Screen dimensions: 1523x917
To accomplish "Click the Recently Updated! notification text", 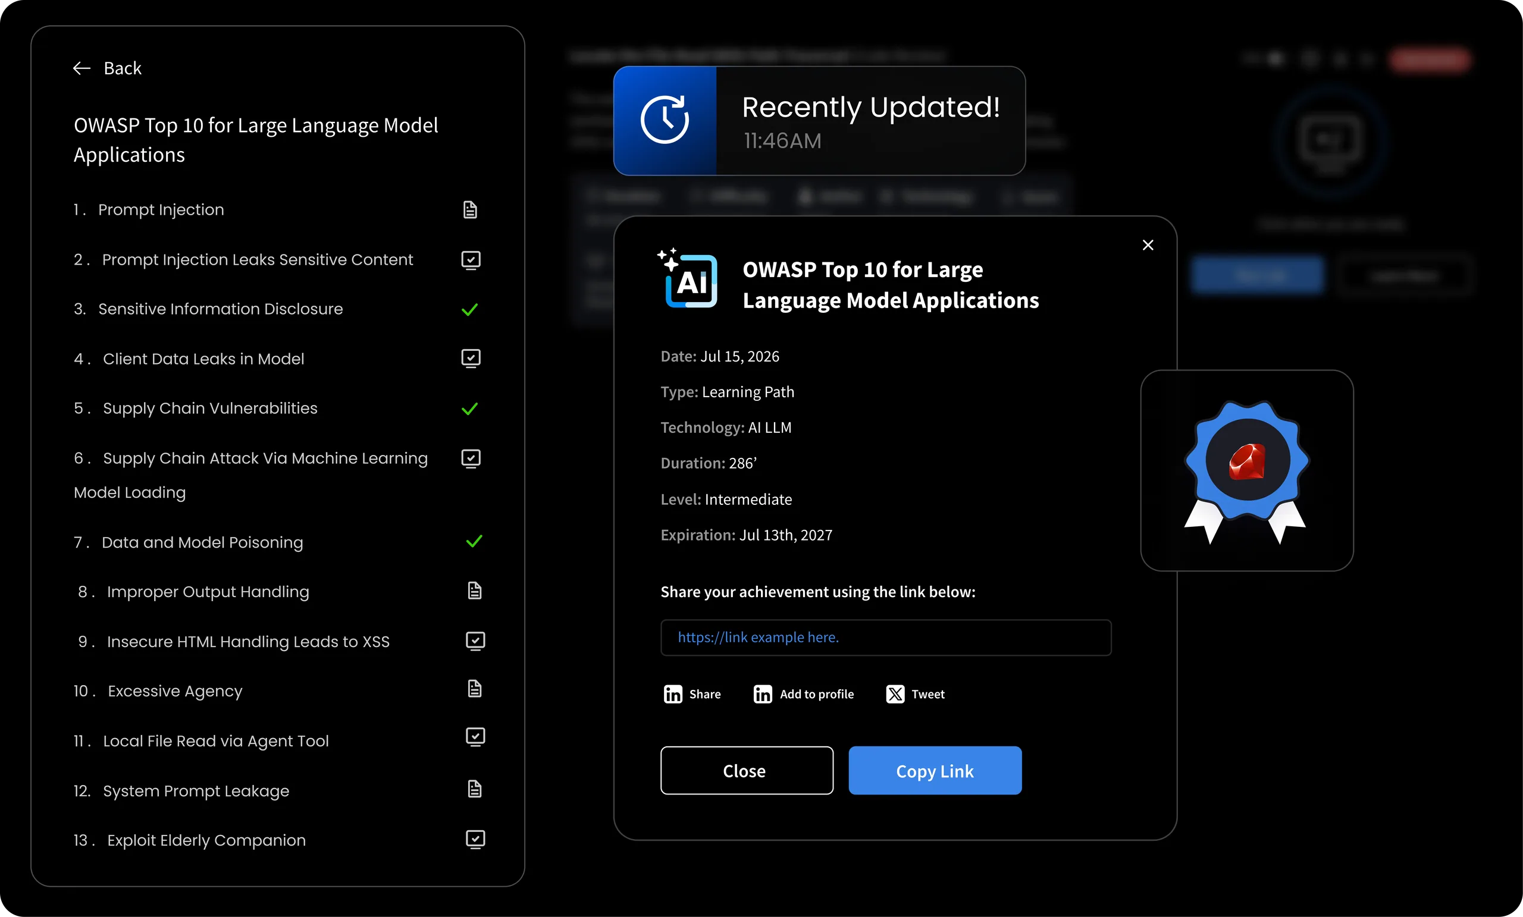I will [870, 108].
